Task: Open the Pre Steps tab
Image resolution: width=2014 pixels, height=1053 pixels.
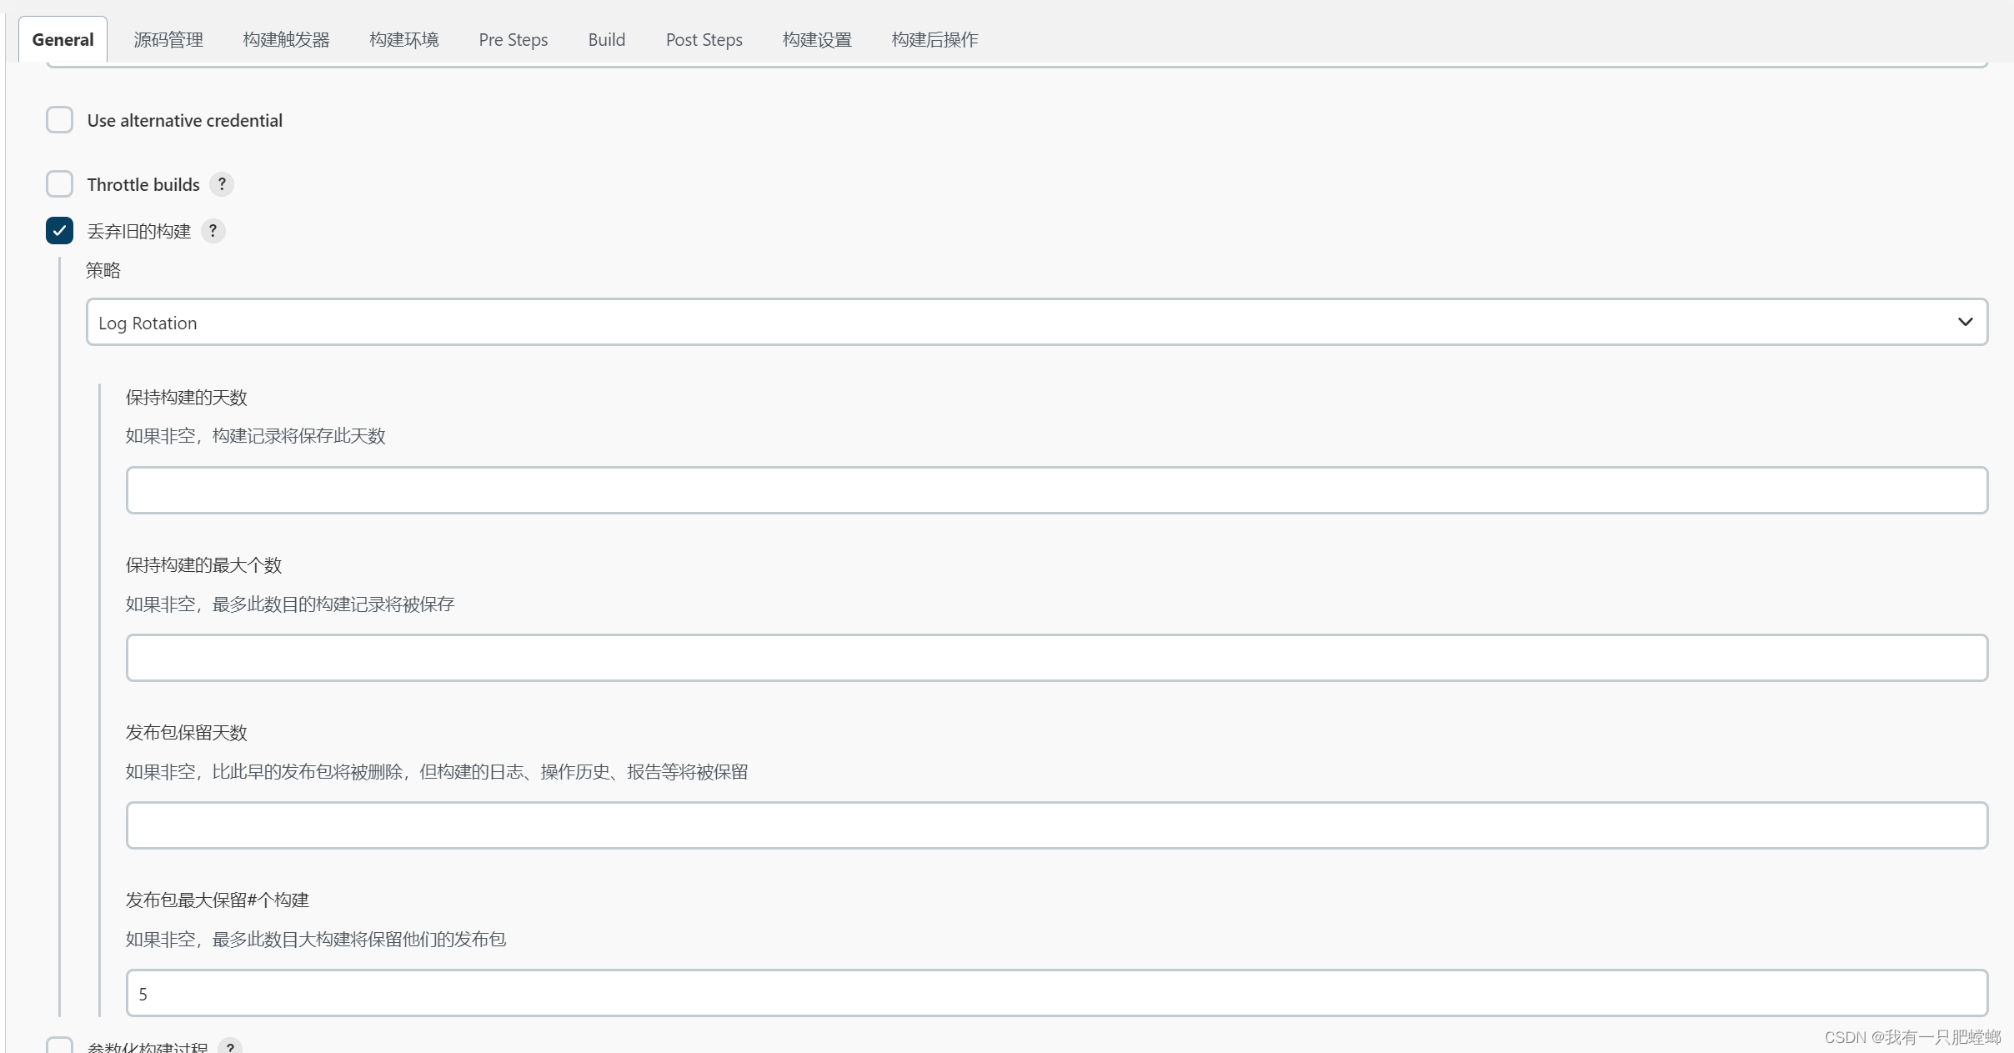Action: point(513,40)
